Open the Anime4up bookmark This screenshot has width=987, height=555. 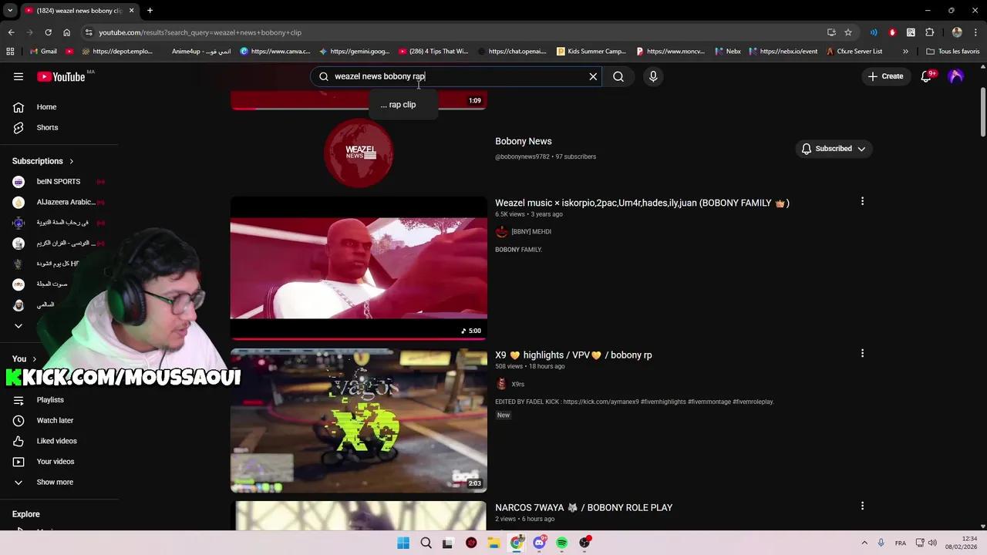coord(200,52)
